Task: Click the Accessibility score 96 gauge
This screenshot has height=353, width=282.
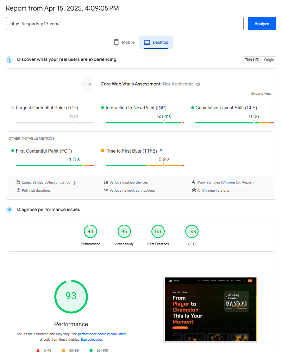Action: coord(124,231)
